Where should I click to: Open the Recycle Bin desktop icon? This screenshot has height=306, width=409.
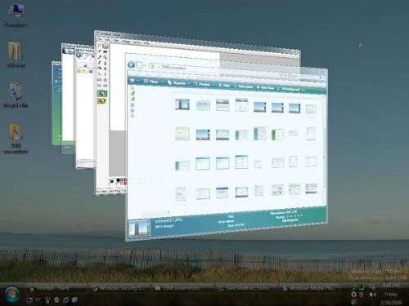click(16, 95)
